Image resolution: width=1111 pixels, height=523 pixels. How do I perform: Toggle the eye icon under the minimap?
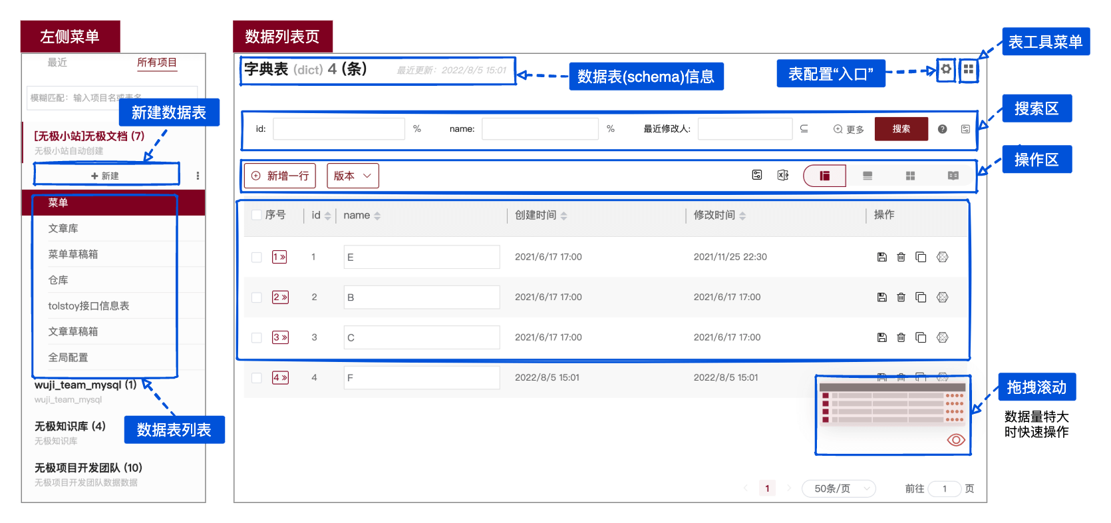pos(956,440)
